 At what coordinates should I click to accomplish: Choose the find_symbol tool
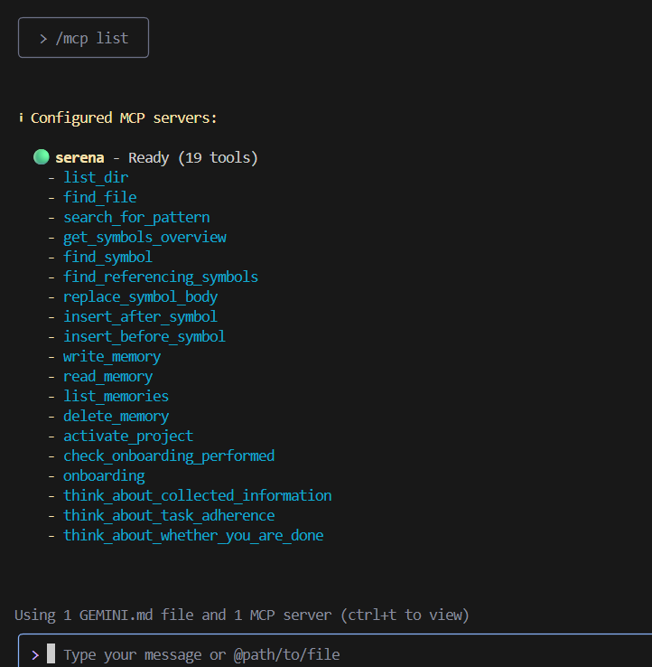107,257
